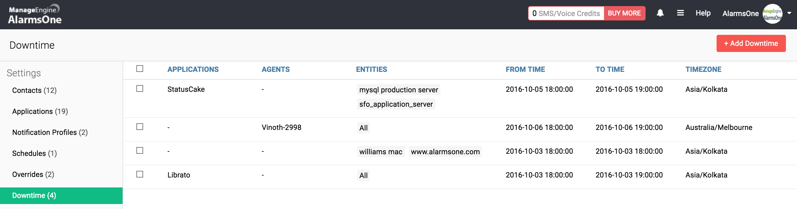
Task: Toggle the select-all checkbox in header
Action: click(140, 69)
